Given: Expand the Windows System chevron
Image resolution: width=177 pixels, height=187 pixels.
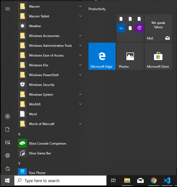Looking at the screenshot, I should pyautogui.click(x=80, y=94).
